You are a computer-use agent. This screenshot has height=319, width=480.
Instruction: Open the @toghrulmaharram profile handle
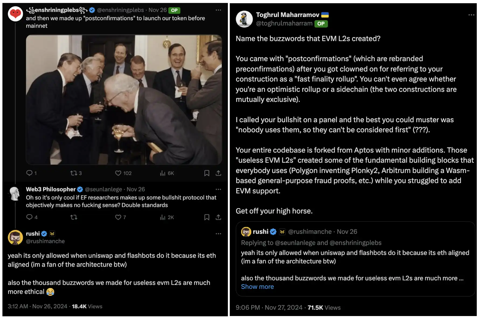[x=284, y=23]
